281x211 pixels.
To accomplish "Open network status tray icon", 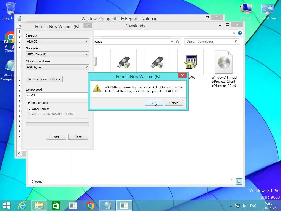I will (237, 206).
